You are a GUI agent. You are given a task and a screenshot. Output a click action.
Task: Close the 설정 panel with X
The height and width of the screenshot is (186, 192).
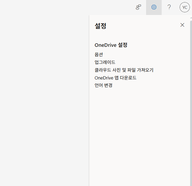pos(182,25)
